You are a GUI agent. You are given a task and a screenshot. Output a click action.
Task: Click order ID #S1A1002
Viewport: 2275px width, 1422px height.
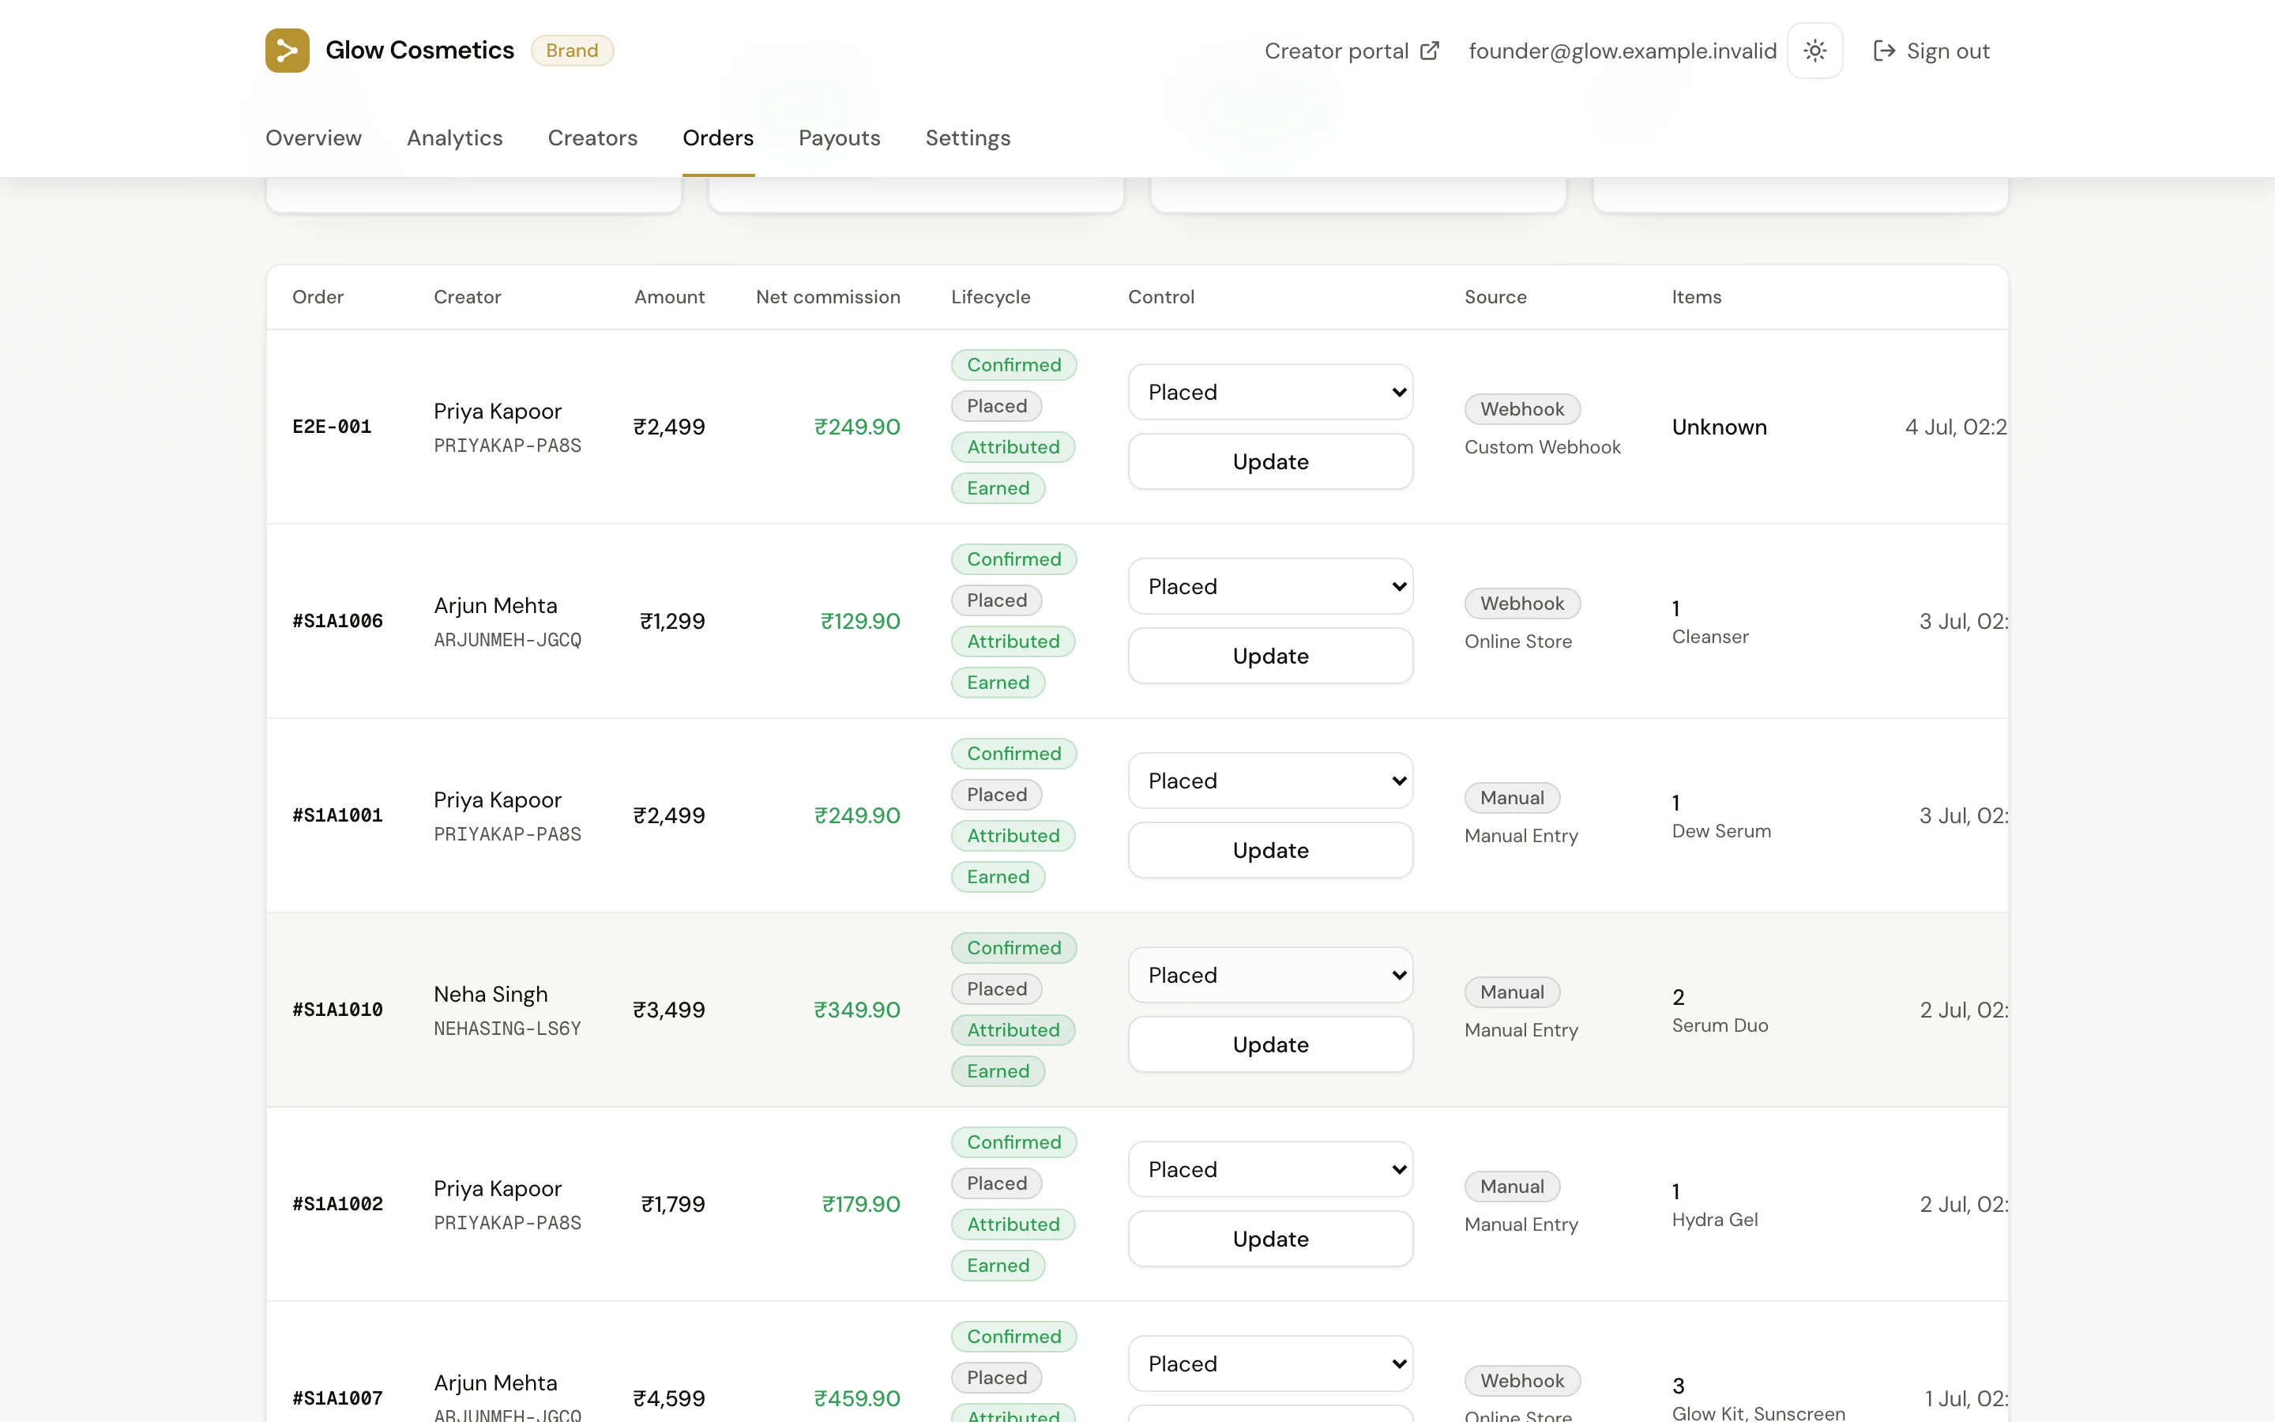point(337,1205)
